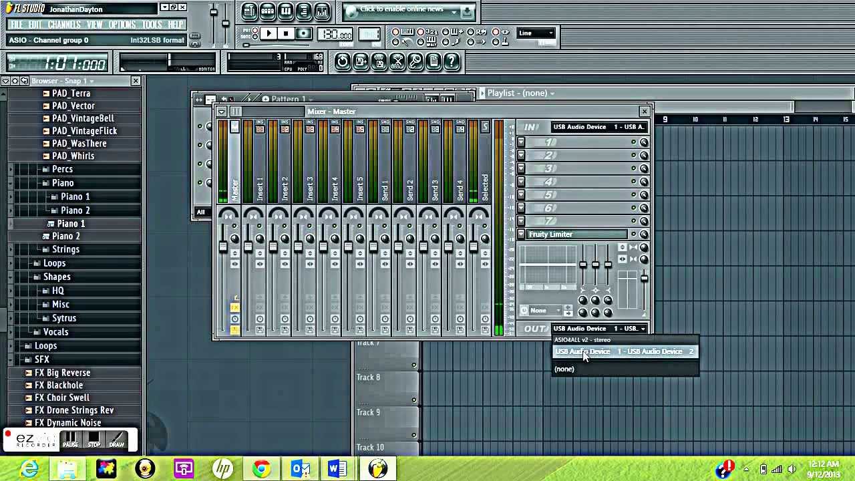Screen dimensions: 855x481
Task: Click the None time-delay selector in mixer
Action: coord(542,311)
